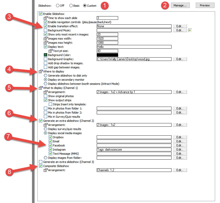Click the Channel 1 Arrangement property icon
This screenshot has height=203, width=220.
[x=45, y=92]
